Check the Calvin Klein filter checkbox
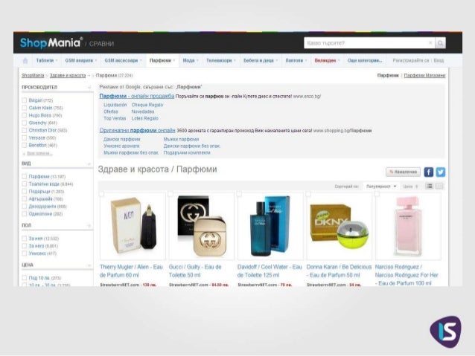 coord(25,108)
